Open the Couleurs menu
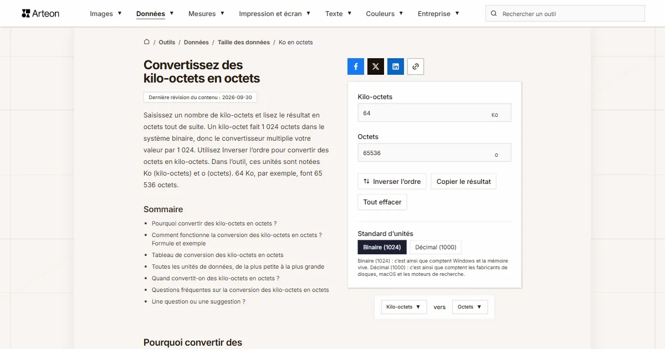Image resolution: width=665 pixels, height=349 pixels. (x=385, y=14)
